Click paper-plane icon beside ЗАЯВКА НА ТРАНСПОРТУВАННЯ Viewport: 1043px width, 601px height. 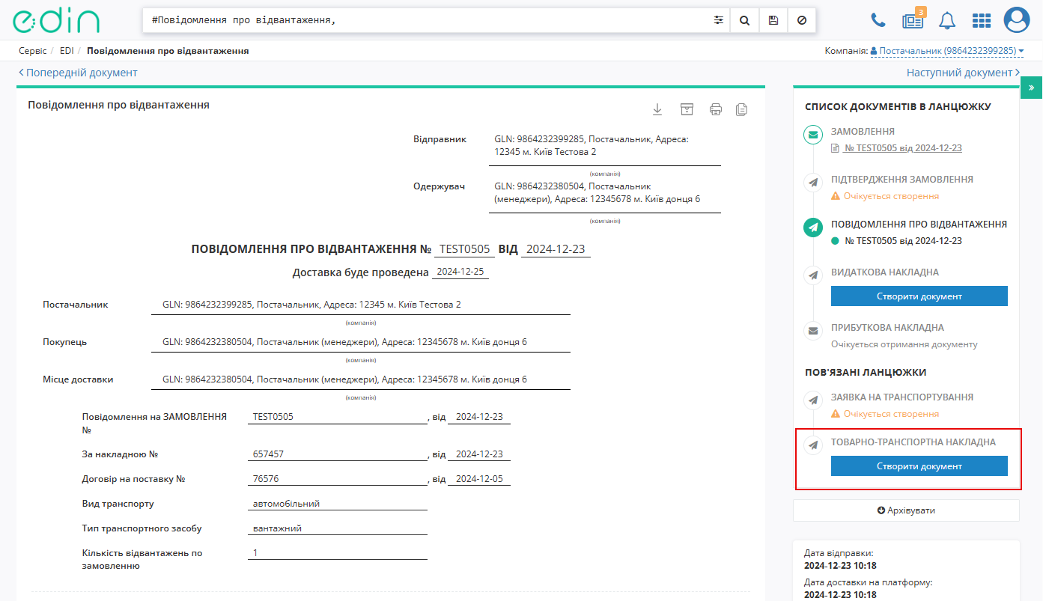813,400
